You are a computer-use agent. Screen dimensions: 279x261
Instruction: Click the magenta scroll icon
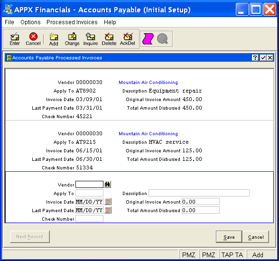[148, 39]
